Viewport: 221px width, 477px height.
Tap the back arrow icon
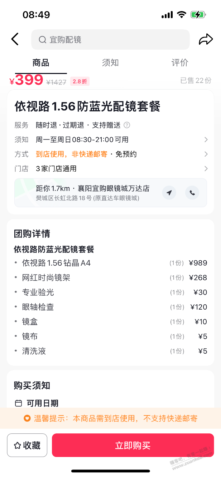[15, 39]
